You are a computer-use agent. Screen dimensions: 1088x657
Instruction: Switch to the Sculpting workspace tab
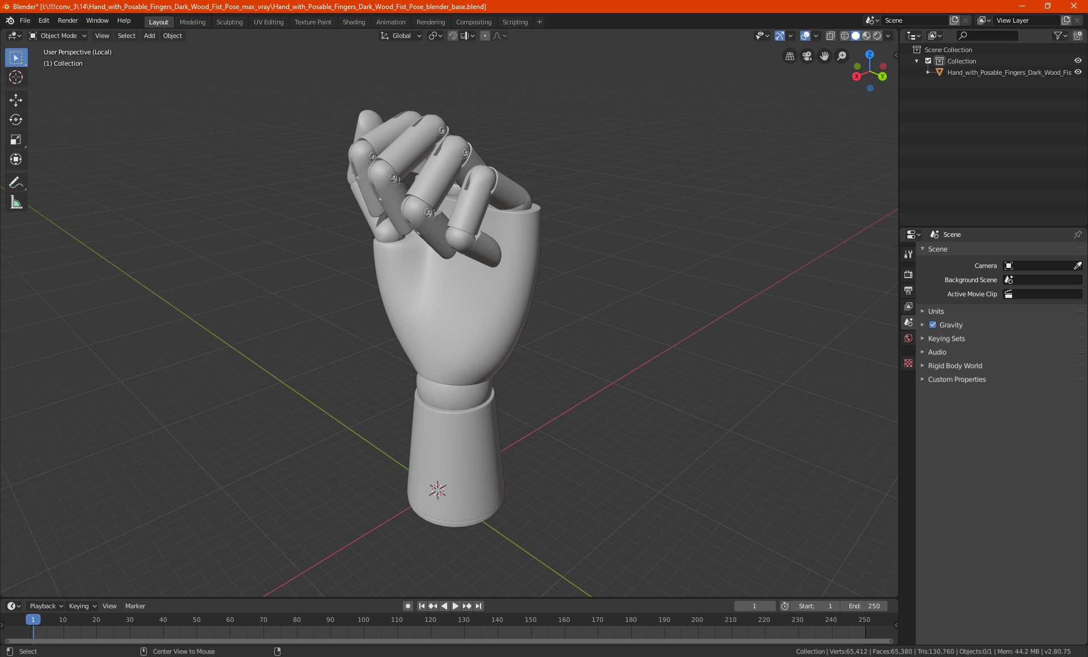coord(229,22)
